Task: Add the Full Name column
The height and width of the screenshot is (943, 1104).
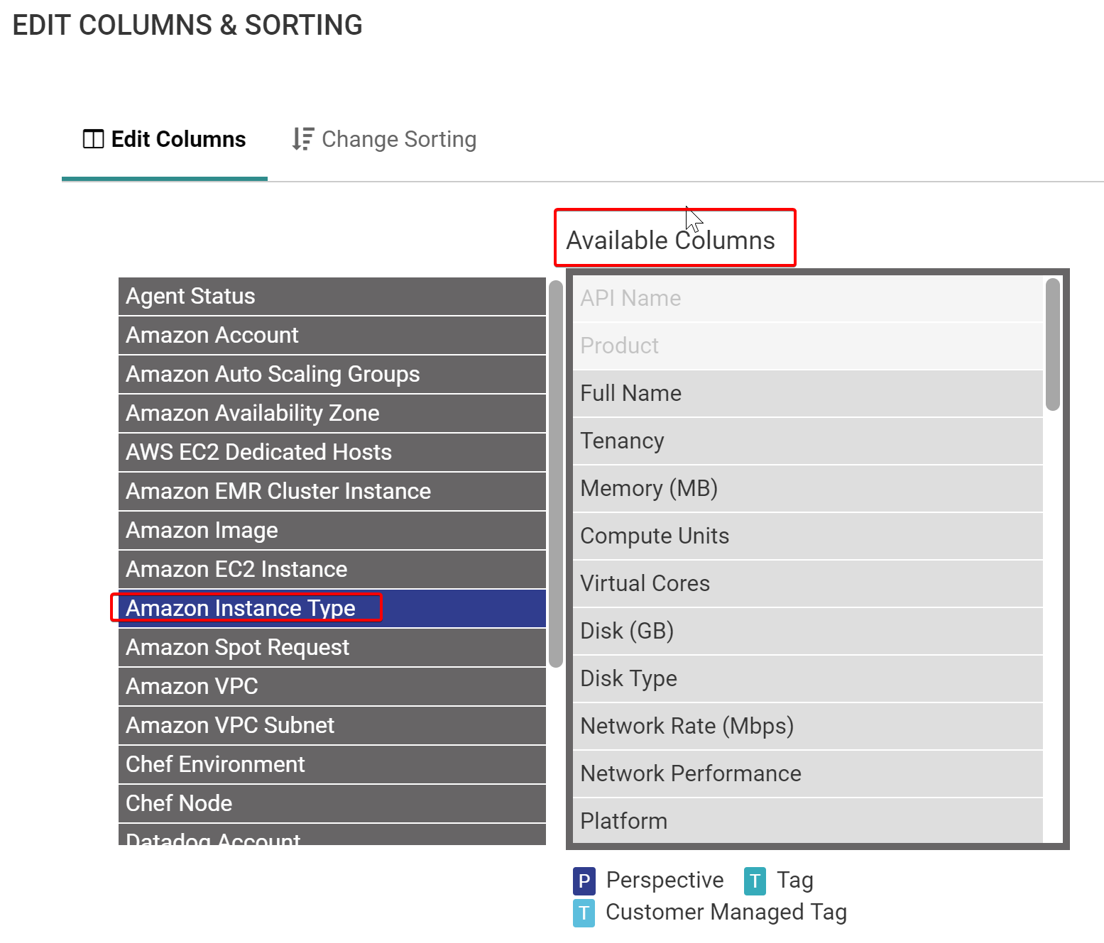Action: [x=807, y=394]
